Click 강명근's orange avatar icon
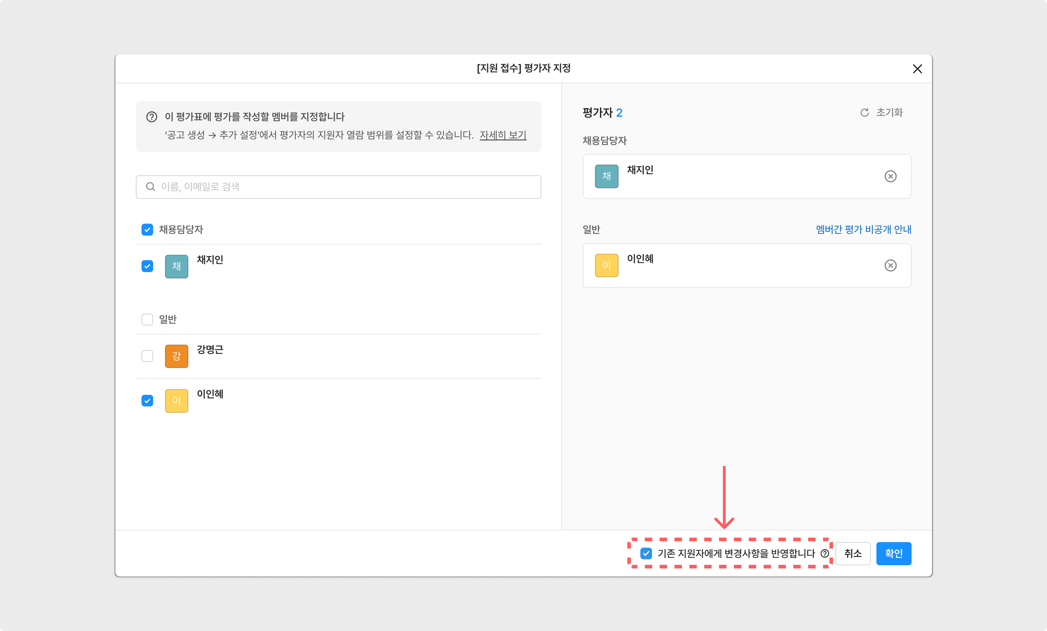The image size is (1047, 631). click(176, 356)
